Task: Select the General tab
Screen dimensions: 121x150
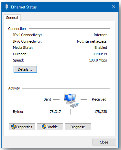Action: (x=12, y=18)
